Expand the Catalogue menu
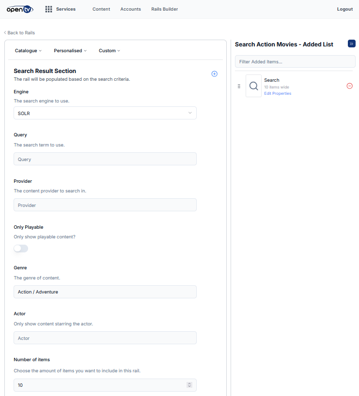 coord(28,51)
